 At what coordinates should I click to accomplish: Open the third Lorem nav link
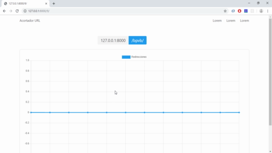(x=244, y=20)
